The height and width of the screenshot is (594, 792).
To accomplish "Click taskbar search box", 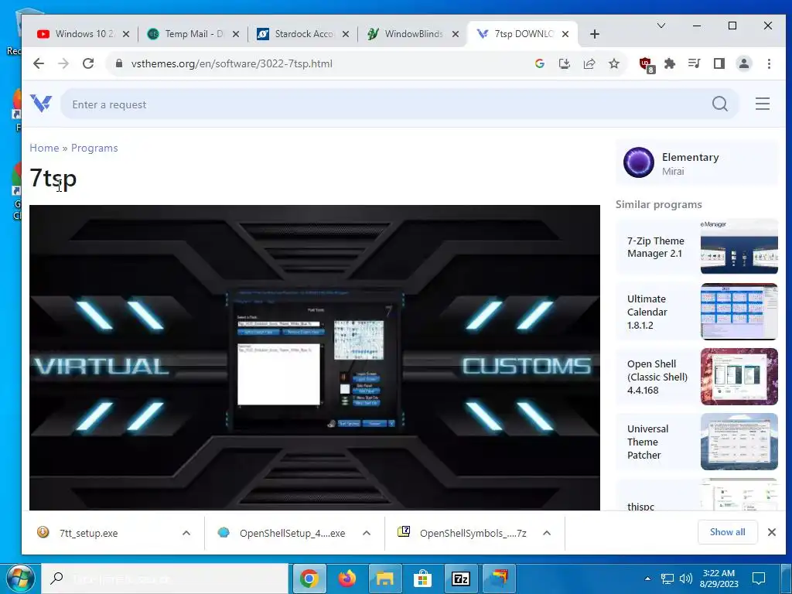I will pos(165,579).
